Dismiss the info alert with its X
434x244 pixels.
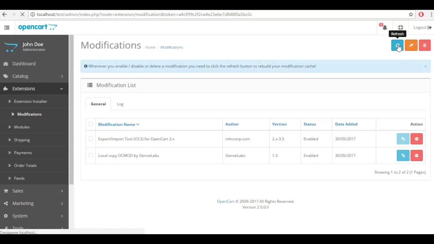pyautogui.click(x=426, y=66)
